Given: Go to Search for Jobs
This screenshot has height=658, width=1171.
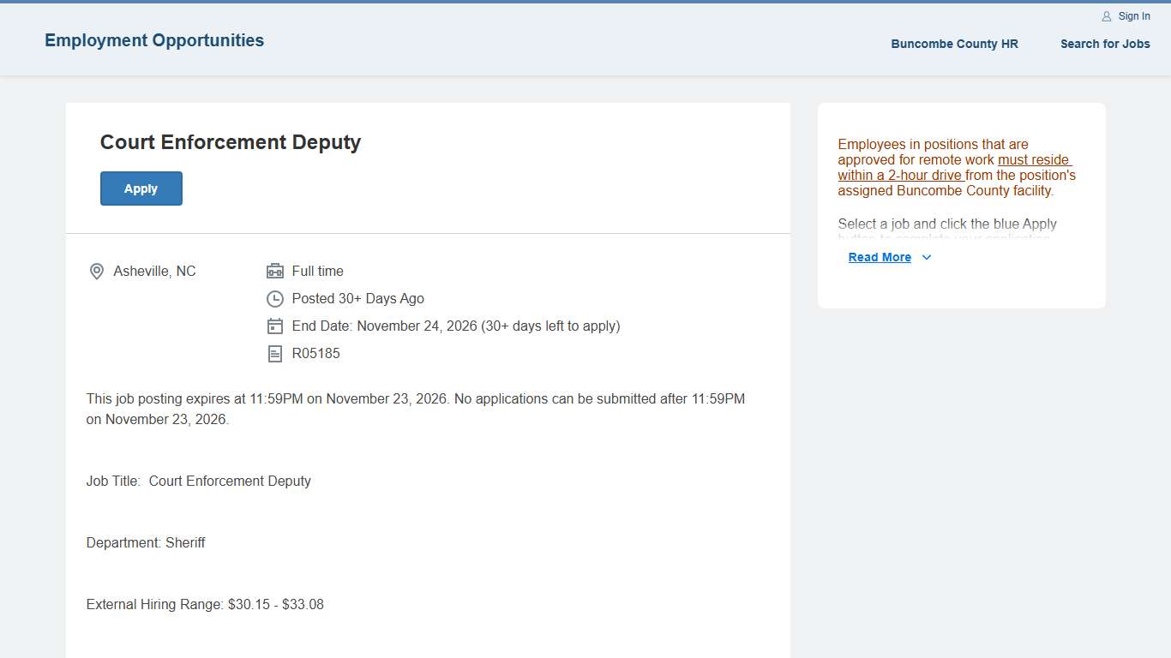Looking at the screenshot, I should [x=1104, y=44].
